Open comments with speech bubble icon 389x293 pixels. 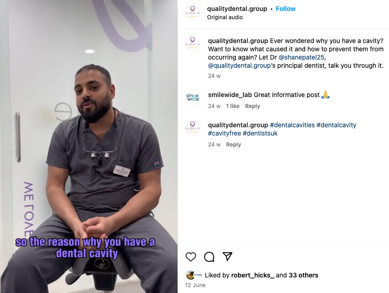click(209, 257)
